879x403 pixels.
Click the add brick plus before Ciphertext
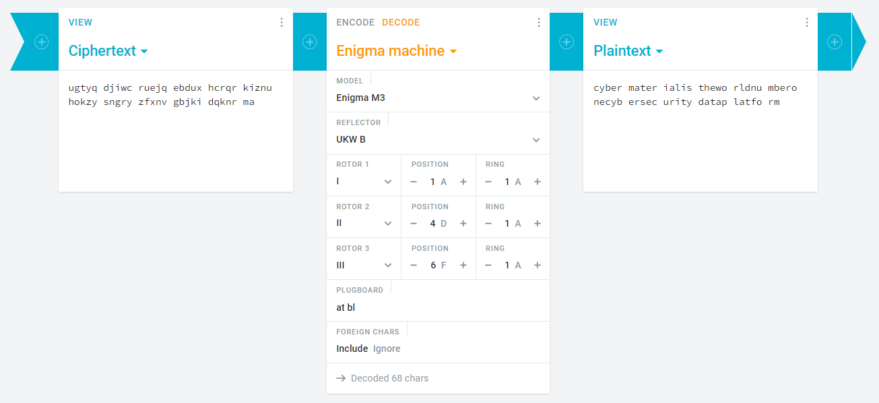click(42, 42)
